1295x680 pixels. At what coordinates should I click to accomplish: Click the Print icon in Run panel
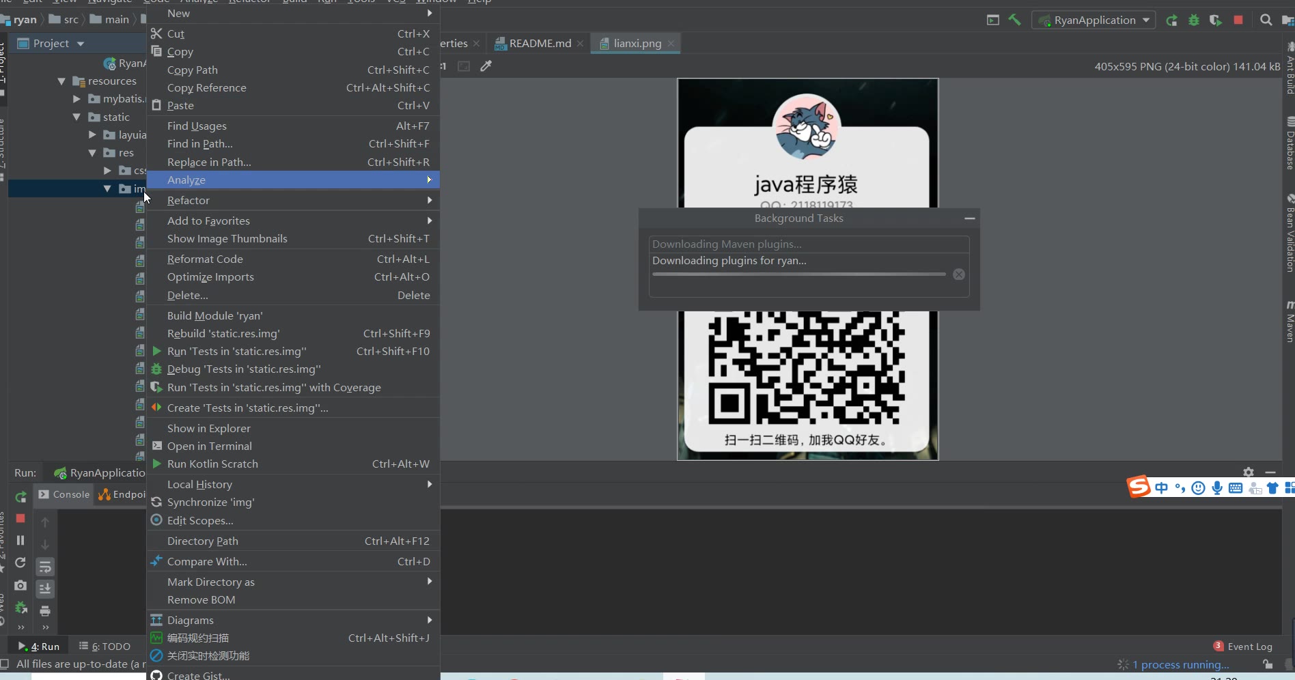[x=45, y=610]
